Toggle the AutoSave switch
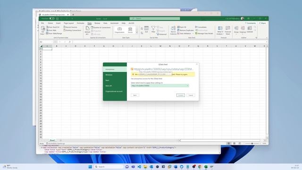Viewport: 302px width, 170px height. coord(52,18)
